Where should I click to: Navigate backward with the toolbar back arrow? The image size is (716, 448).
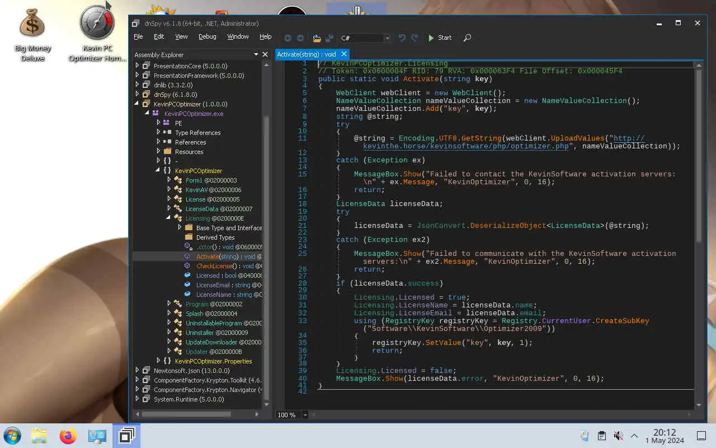(288, 38)
